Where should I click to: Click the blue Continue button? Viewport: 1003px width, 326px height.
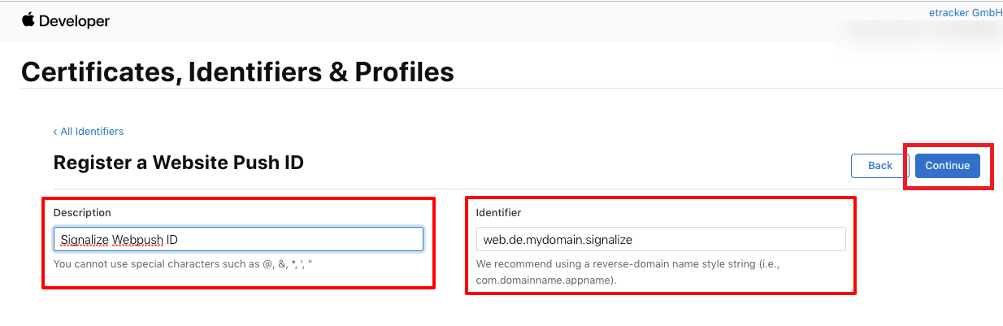click(x=948, y=166)
